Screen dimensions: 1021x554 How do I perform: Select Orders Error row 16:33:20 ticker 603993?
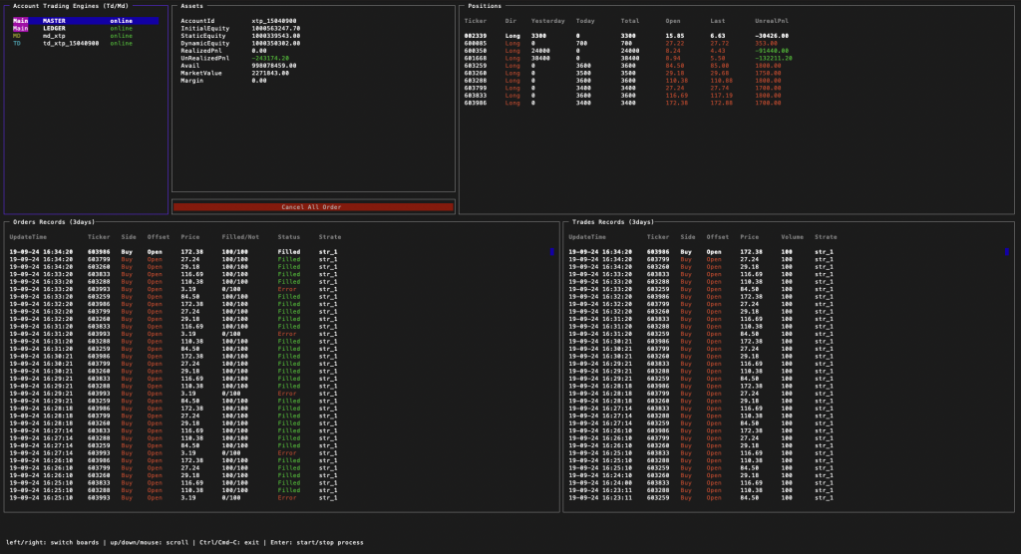173,289
